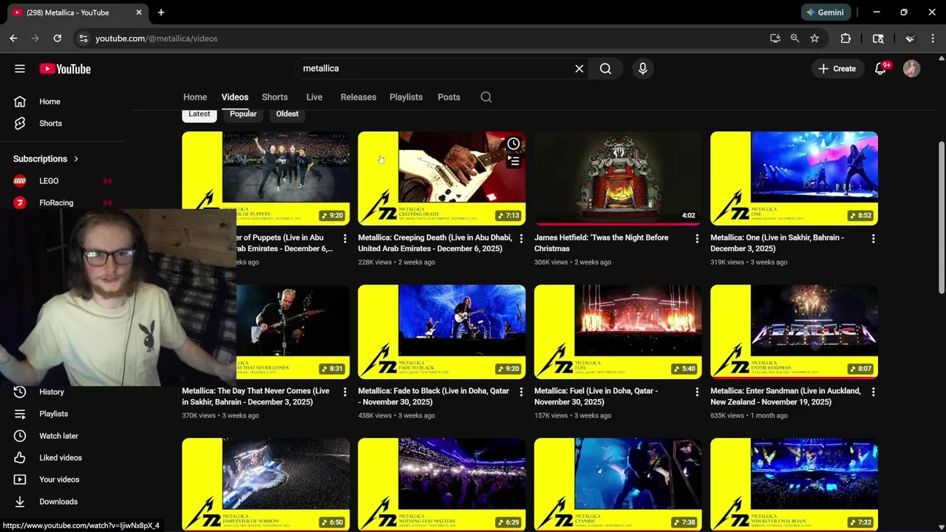Bookmark this page with the star icon
The width and height of the screenshot is (946, 532).
pos(814,38)
